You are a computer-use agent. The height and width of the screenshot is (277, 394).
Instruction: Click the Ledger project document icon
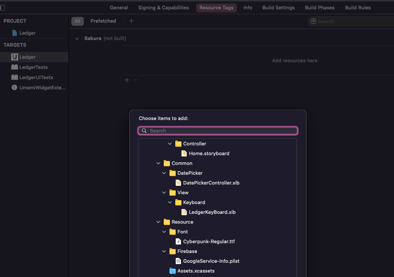point(15,33)
